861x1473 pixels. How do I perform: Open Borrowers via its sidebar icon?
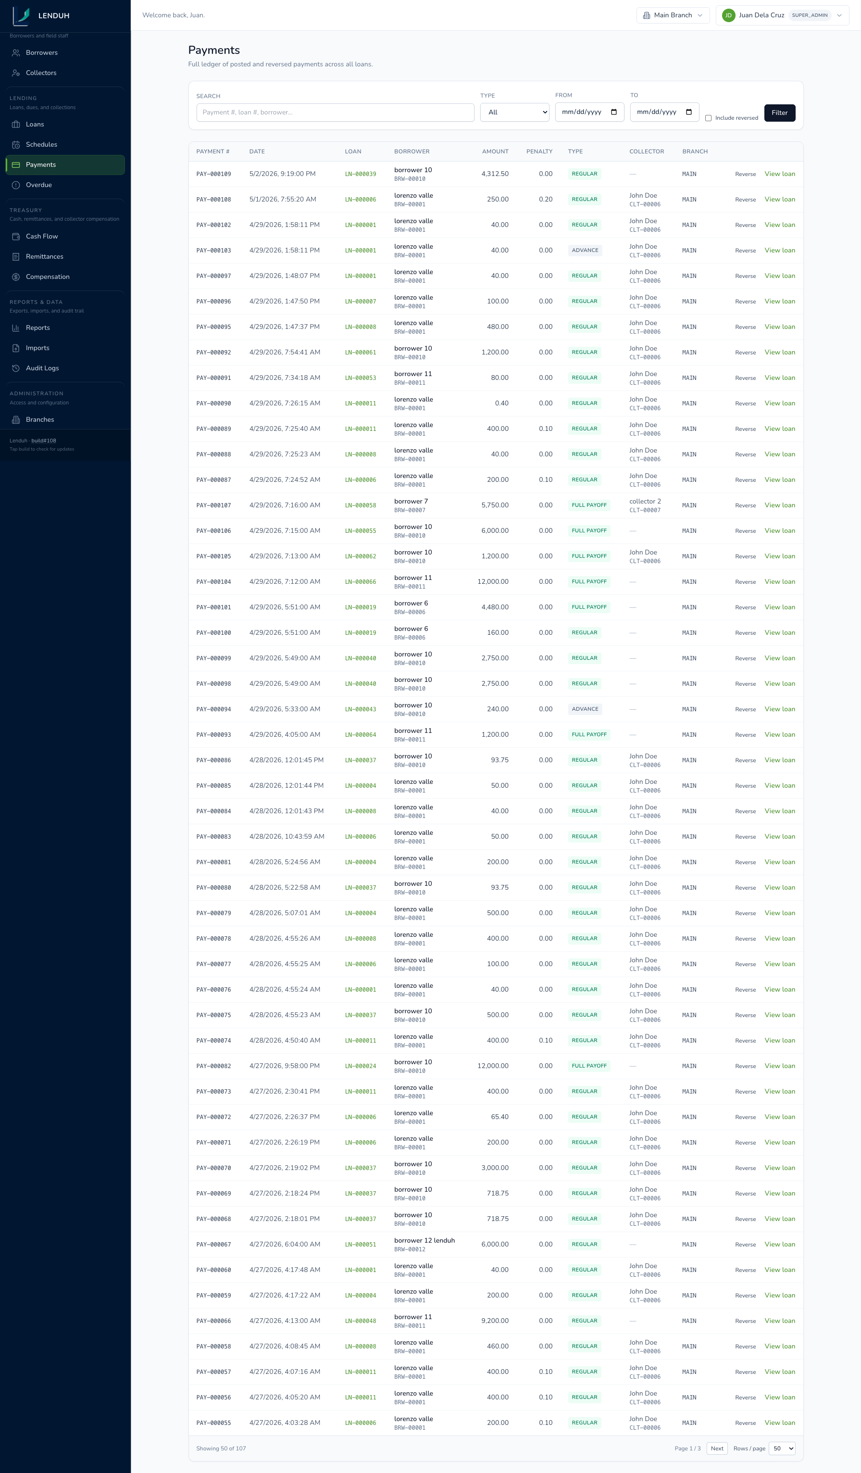click(16, 52)
